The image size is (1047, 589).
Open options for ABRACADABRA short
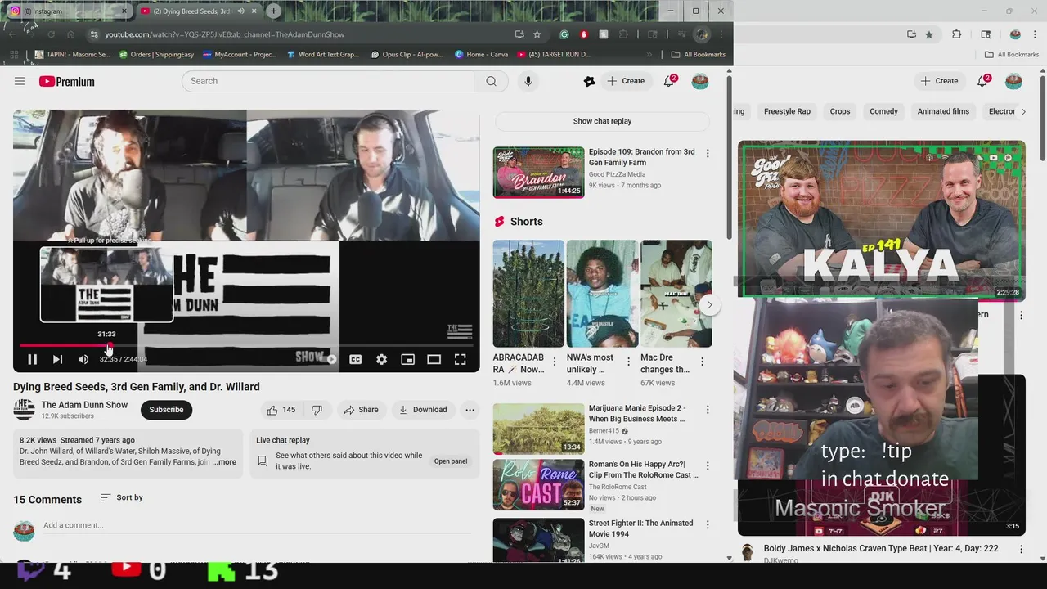pos(555,362)
